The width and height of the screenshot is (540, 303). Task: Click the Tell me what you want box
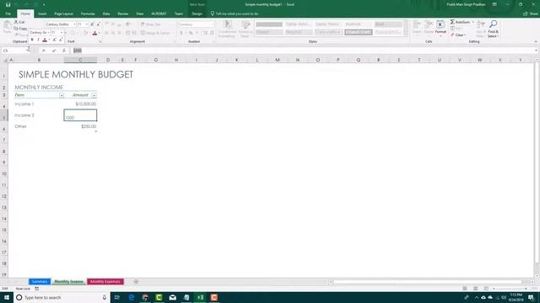(235, 13)
